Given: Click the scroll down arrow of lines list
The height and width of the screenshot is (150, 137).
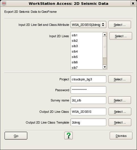Looking at the screenshot, I should pyautogui.click(x=105, y=67).
